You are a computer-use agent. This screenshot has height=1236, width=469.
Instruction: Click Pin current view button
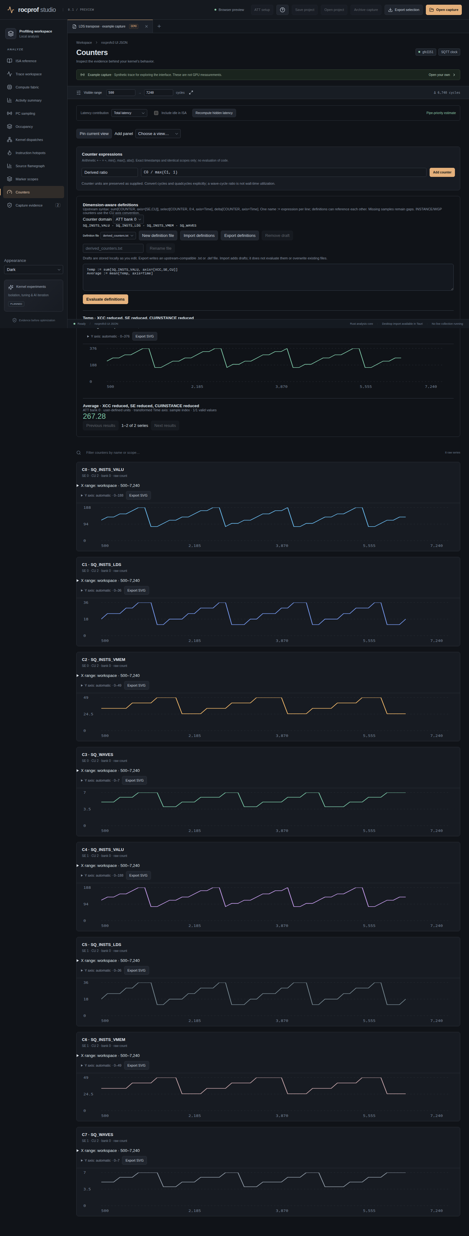94,134
